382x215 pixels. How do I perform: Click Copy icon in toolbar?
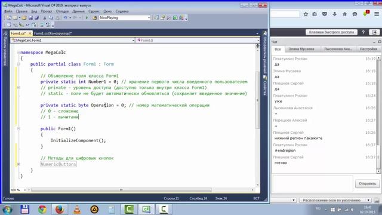click(51, 18)
